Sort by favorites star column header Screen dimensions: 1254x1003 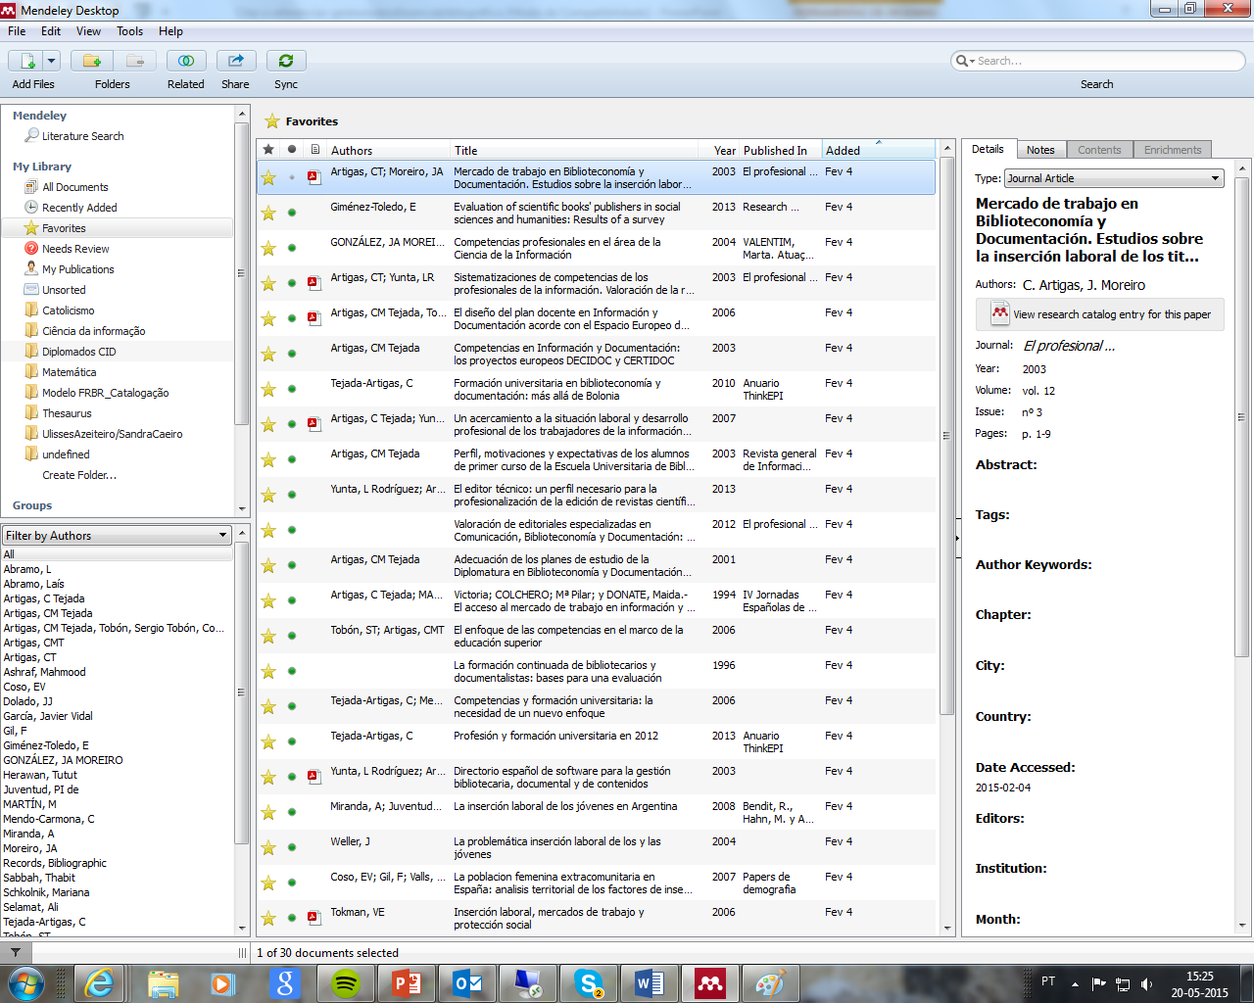(x=268, y=150)
